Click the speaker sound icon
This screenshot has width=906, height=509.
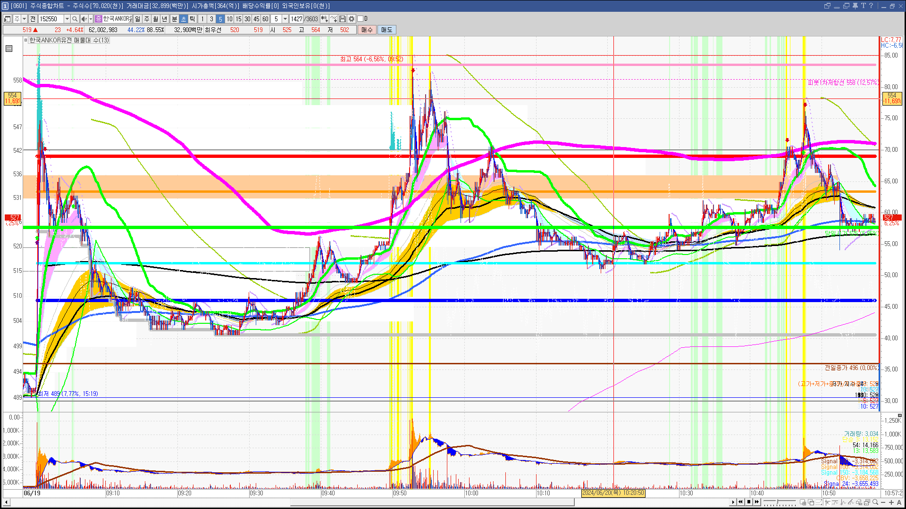[x=84, y=19]
